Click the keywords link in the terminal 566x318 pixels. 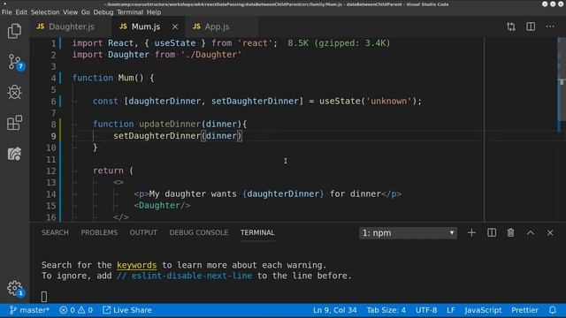point(136,265)
